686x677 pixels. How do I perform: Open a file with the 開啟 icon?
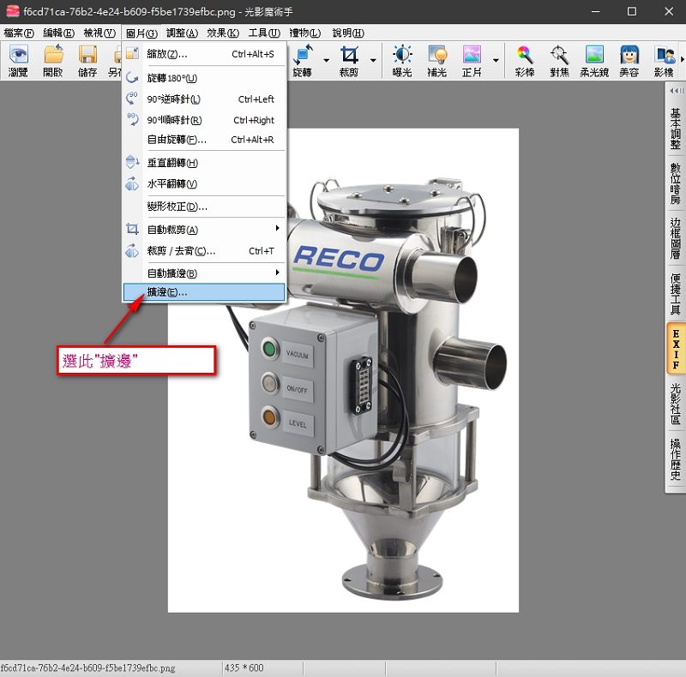53,60
